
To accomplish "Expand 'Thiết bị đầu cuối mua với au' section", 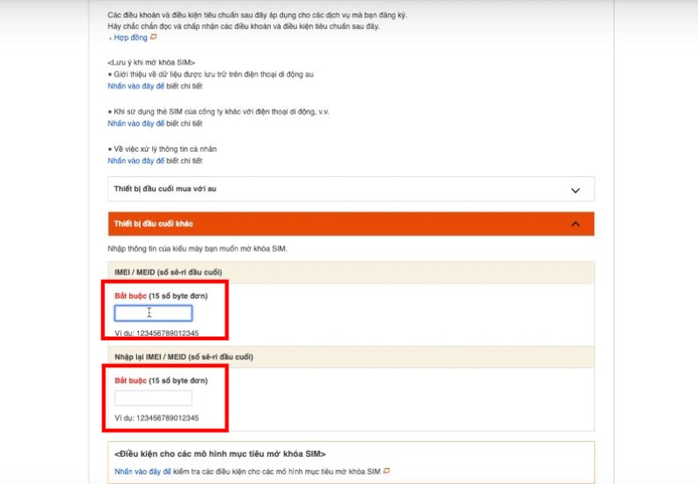I will point(351,189).
